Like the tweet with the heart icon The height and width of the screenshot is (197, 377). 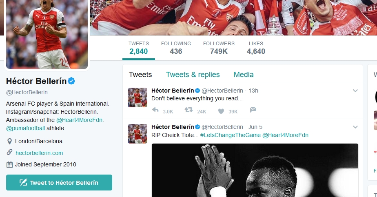[x=221, y=111]
